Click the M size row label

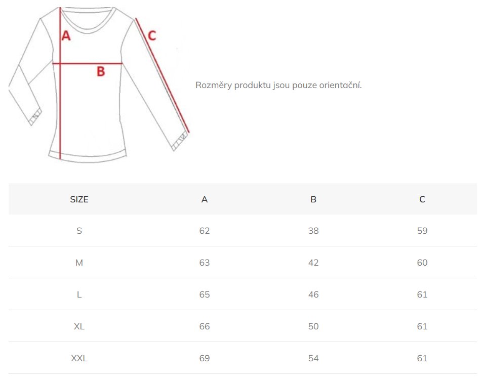click(79, 263)
